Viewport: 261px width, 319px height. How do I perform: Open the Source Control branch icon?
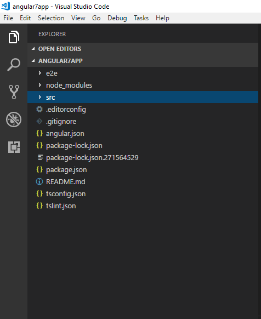pyautogui.click(x=14, y=92)
